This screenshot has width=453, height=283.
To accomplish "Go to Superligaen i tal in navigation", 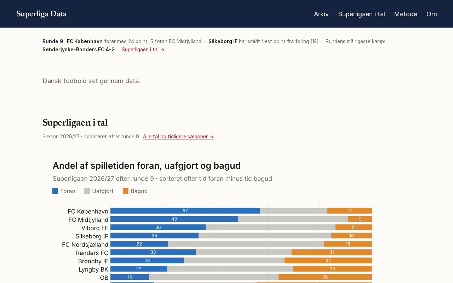I will [361, 14].
